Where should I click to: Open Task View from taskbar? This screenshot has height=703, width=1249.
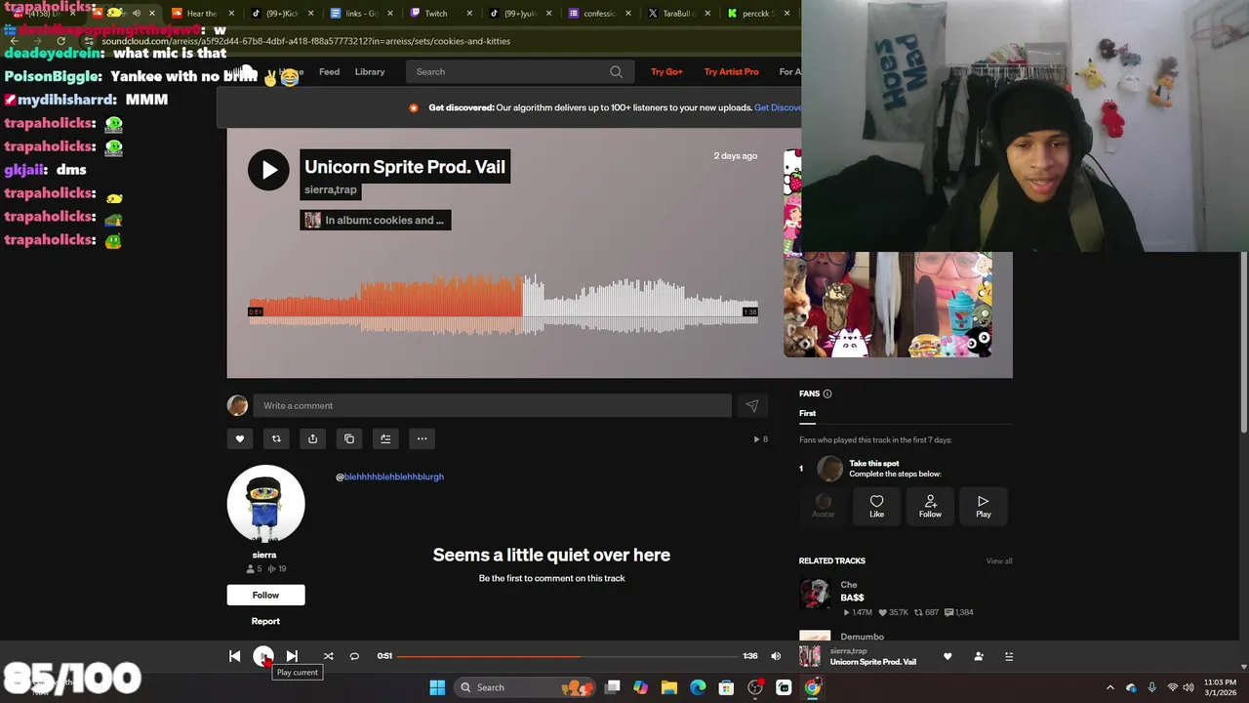(612, 687)
